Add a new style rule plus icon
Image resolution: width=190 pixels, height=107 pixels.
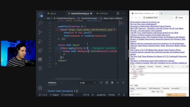tap(161, 92)
